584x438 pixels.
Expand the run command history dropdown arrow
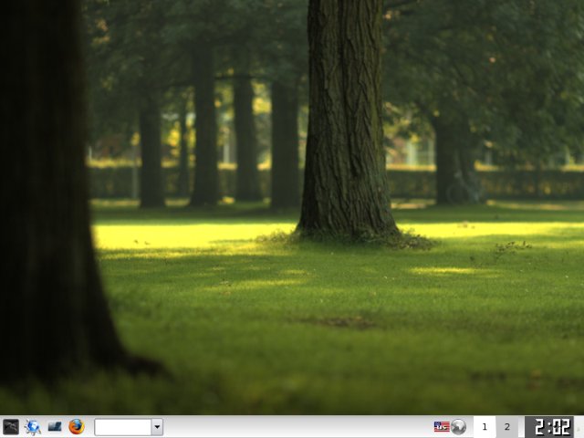(x=157, y=426)
